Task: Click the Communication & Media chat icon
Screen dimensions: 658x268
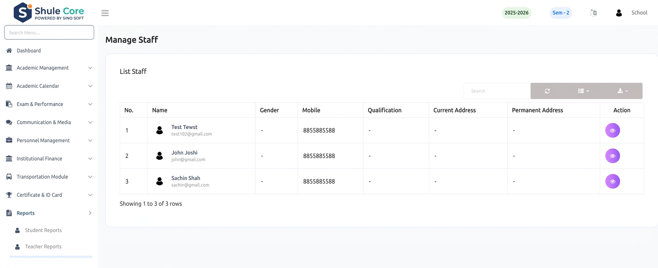Action: (x=9, y=122)
